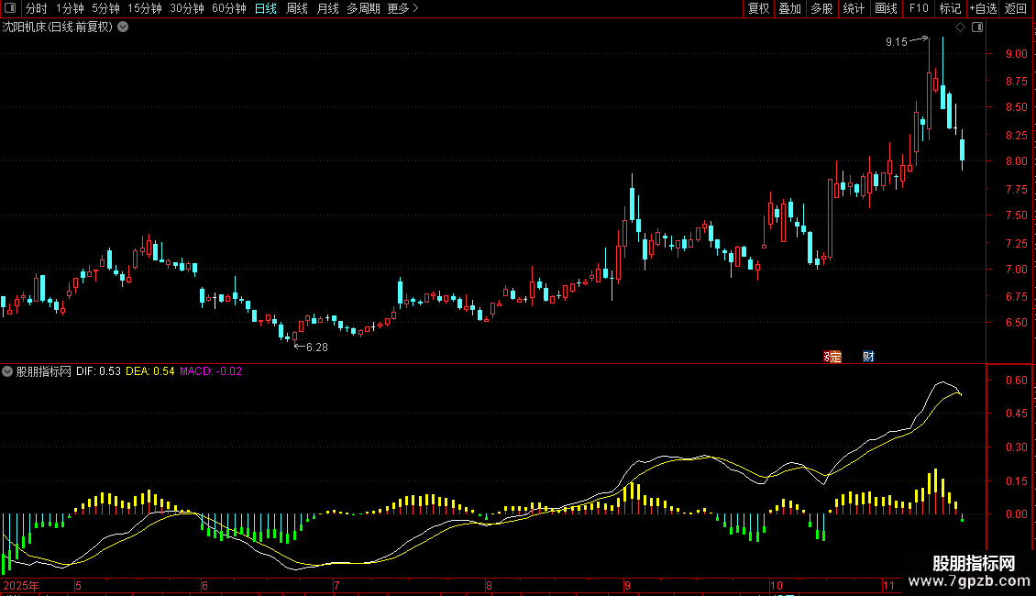Image resolution: width=1036 pixels, height=596 pixels.
Task: Click month 10 on the time axis
Action: pos(777,585)
